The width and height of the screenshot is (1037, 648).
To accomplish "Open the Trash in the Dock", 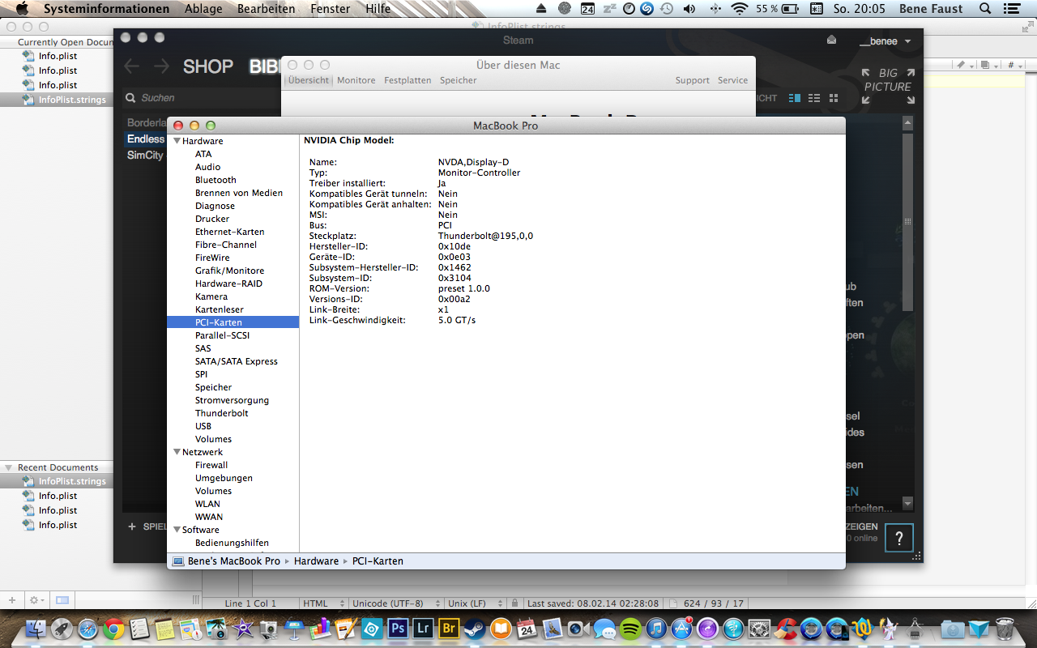I will point(1005,628).
